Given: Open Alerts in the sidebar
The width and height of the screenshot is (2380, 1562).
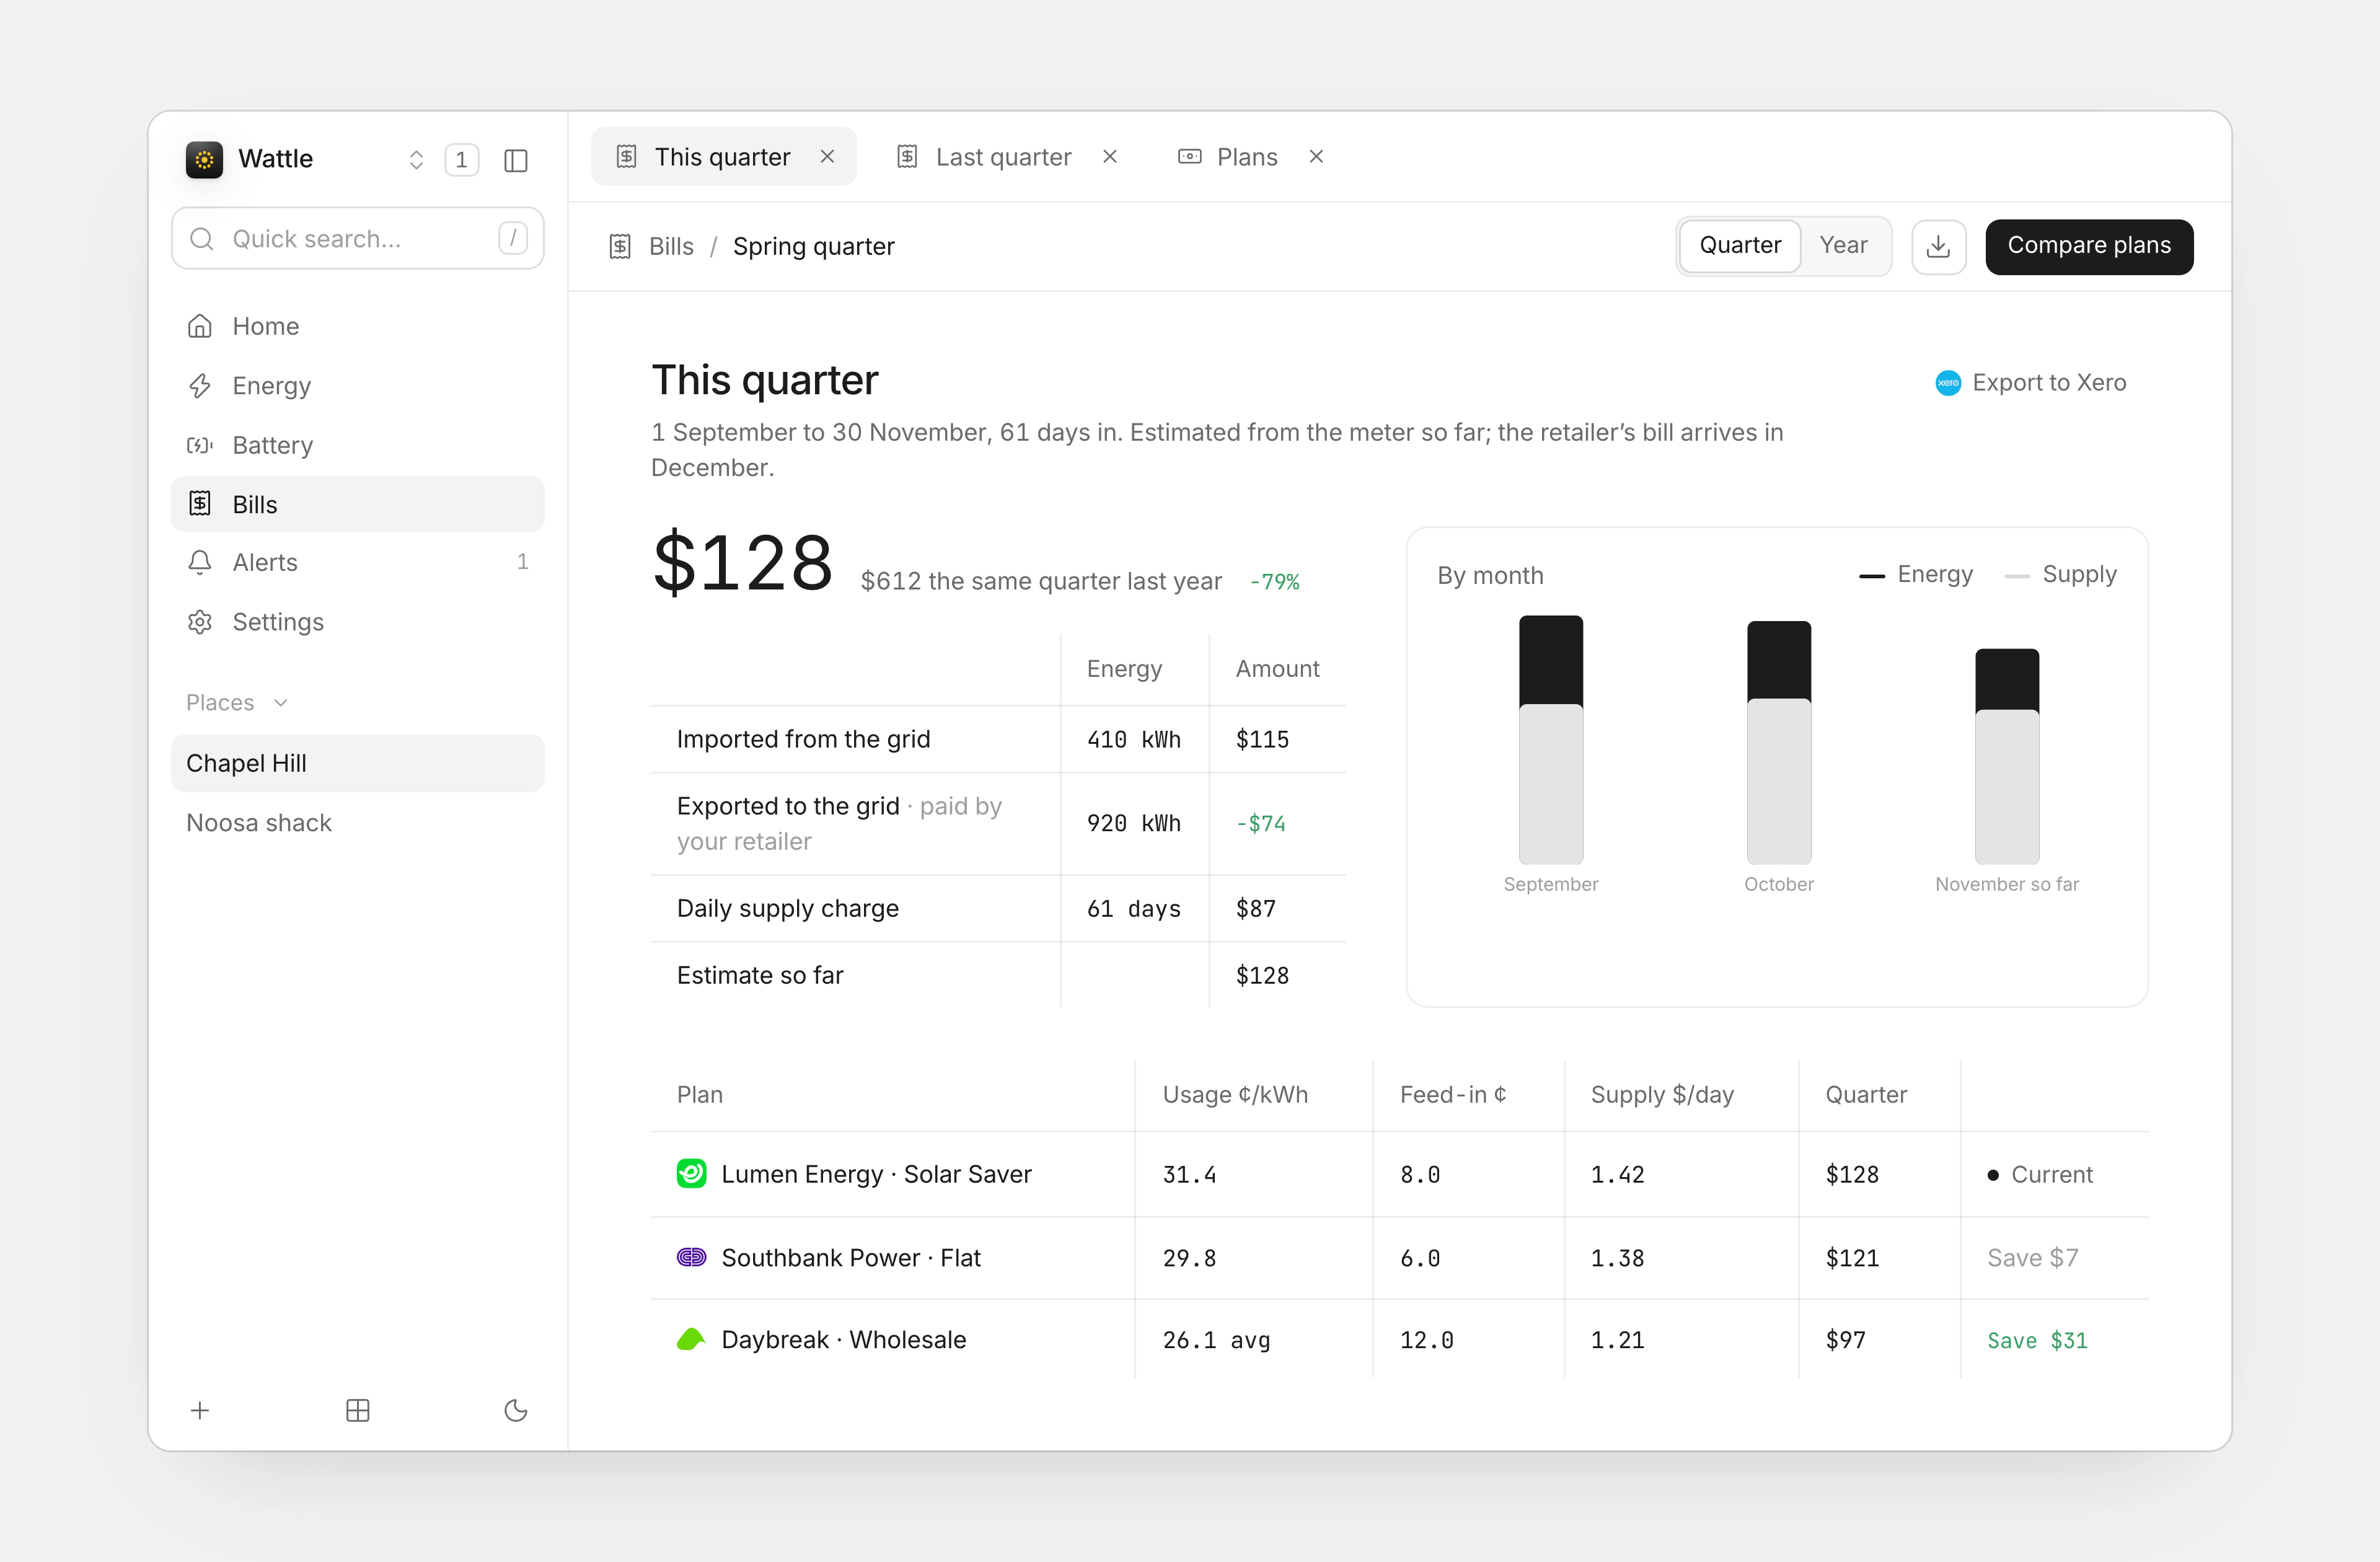Looking at the screenshot, I should pos(358,562).
